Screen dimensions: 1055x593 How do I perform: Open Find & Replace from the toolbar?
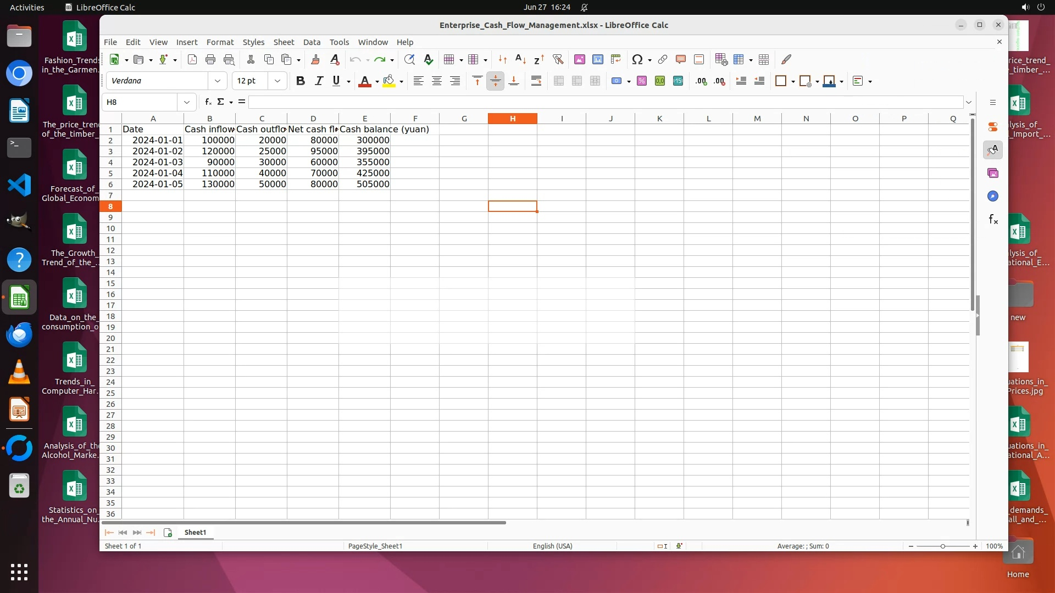click(x=409, y=59)
